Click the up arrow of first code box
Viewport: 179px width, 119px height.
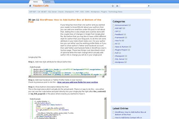pyautogui.click(x=105, y=66)
